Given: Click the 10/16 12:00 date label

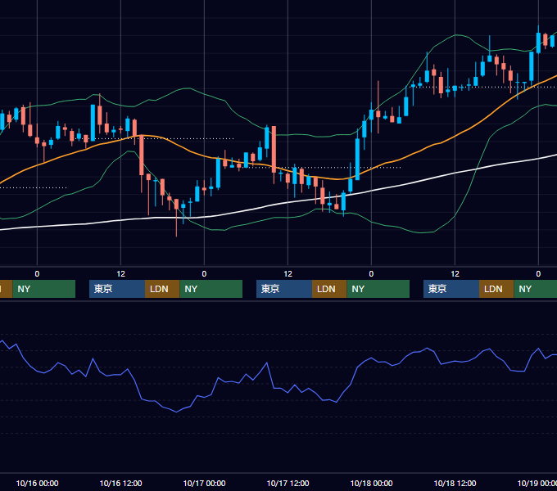Looking at the screenshot, I should (x=120, y=483).
